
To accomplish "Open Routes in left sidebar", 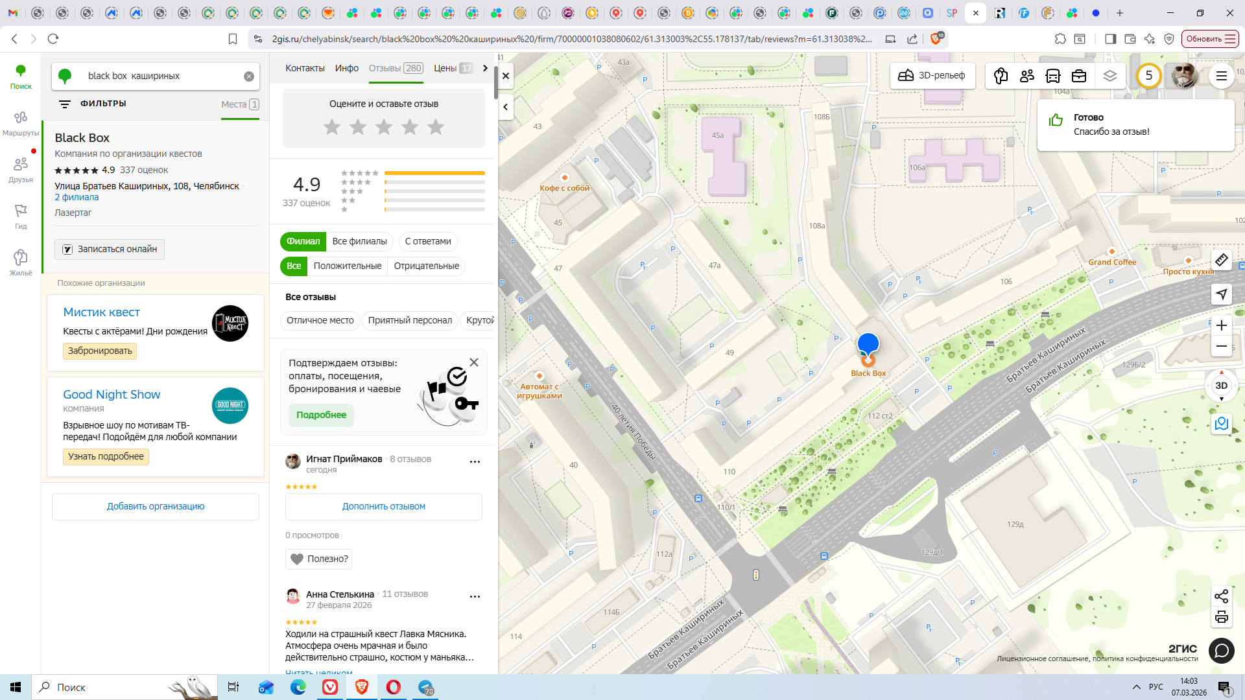I will coord(21,122).
